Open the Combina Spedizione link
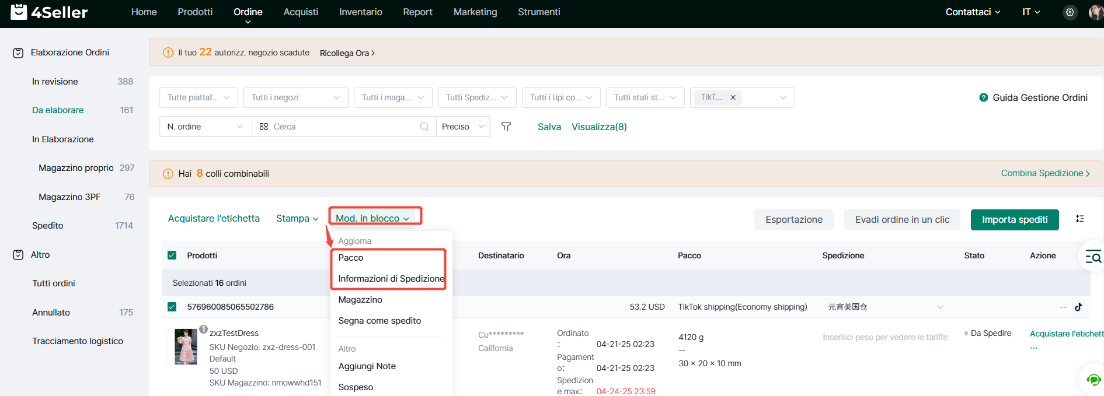The image size is (1104, 396). coord(1044,173)
